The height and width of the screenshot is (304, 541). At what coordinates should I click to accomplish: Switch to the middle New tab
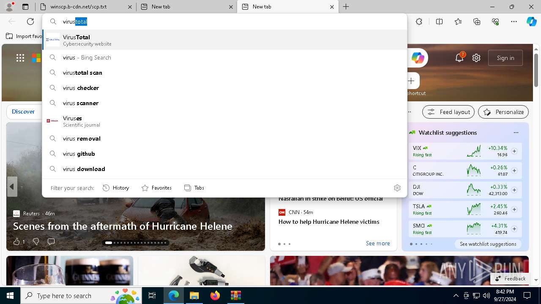point(187,7)
